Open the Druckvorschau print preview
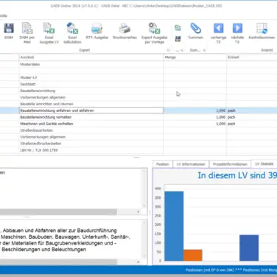The width and height of the screenshot is (277, 277). (125, 31)
